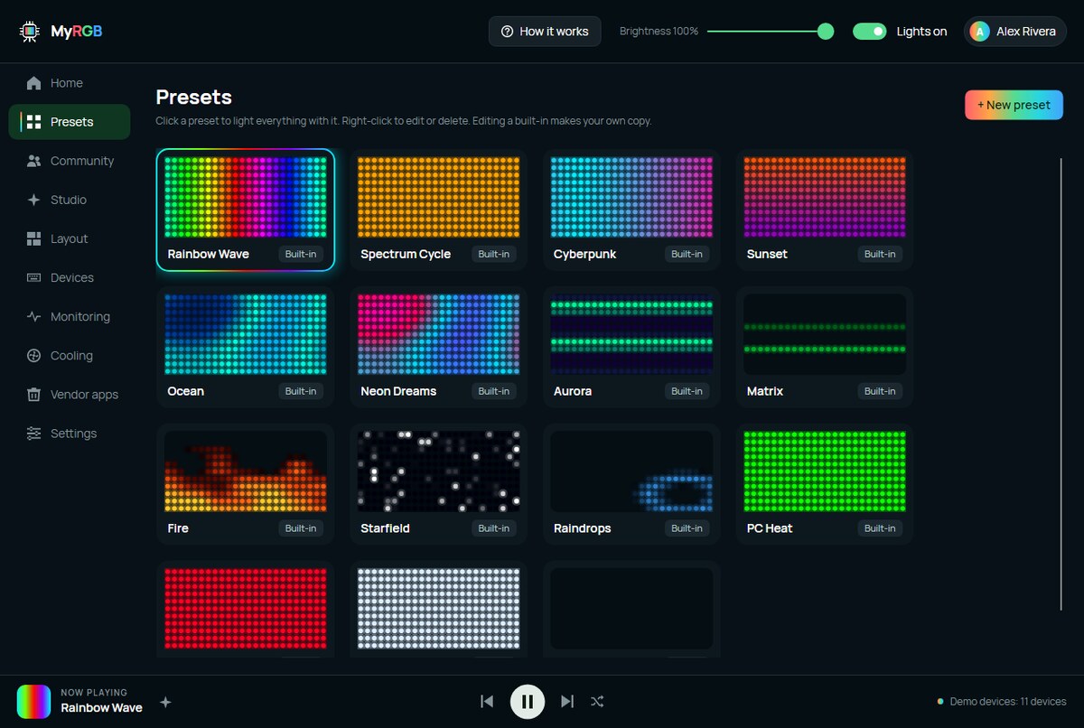This screenshot has width=1084, height=728.
Task: Open the How it works guide
Action: coord(545,32)
